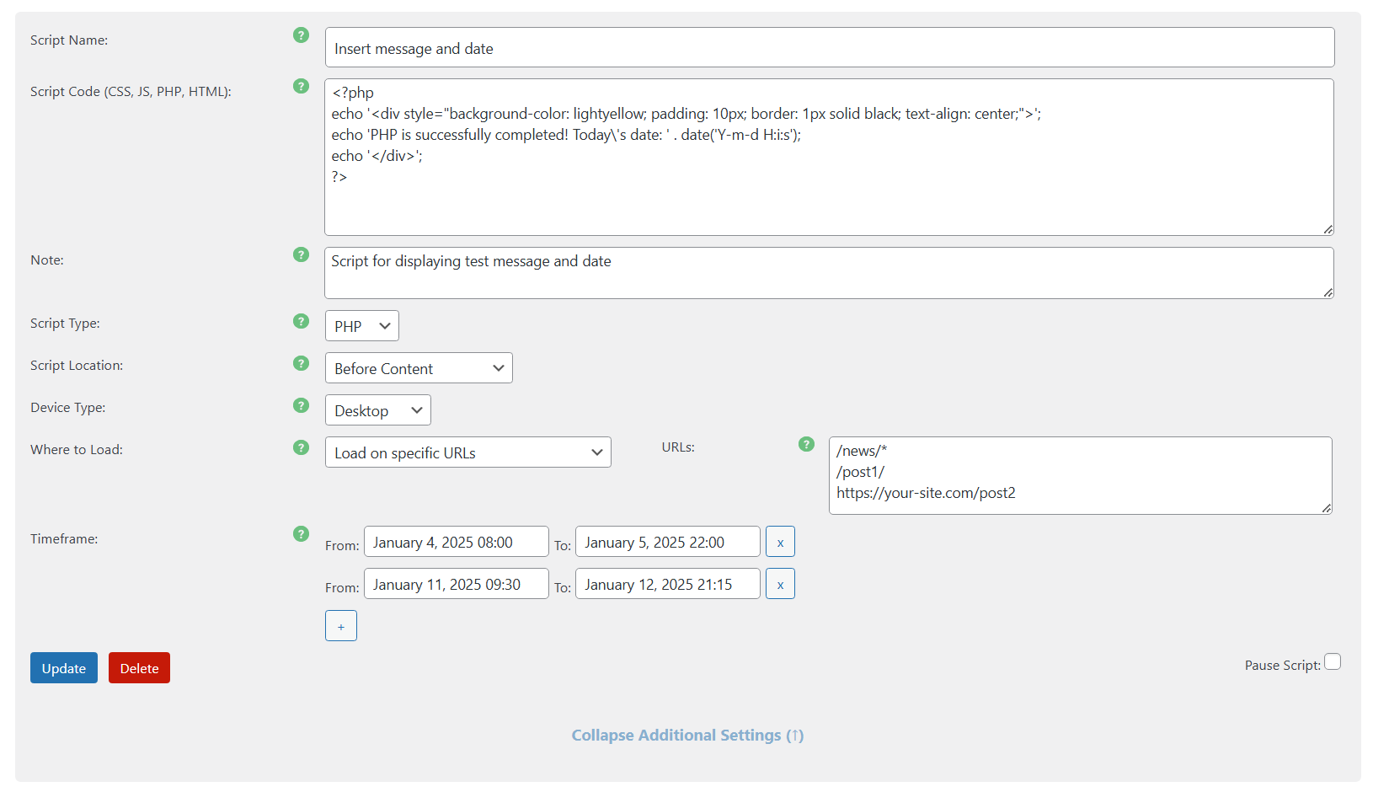Click the Where to Load help icon
Image resolution: width=1373 pixels, height=792 pixels.
301,447
